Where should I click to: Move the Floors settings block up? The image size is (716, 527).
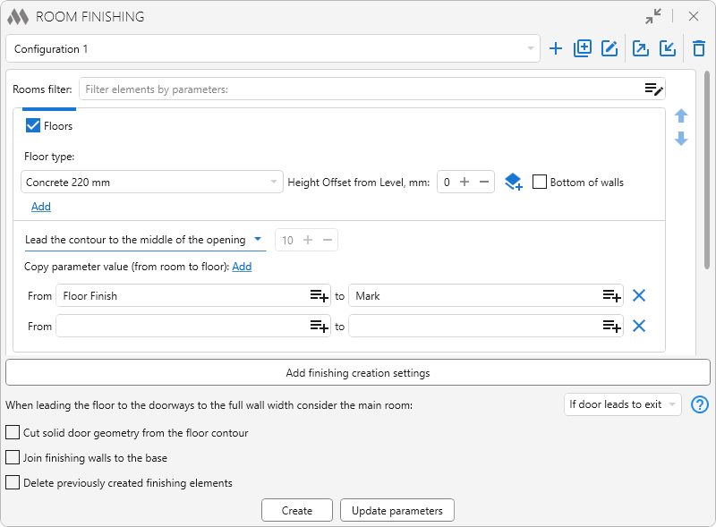(681, 115)
